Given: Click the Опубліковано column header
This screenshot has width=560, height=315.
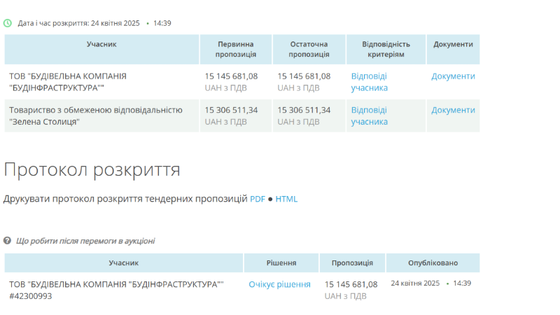Looking at the screenshot, I should pos(433,263).
